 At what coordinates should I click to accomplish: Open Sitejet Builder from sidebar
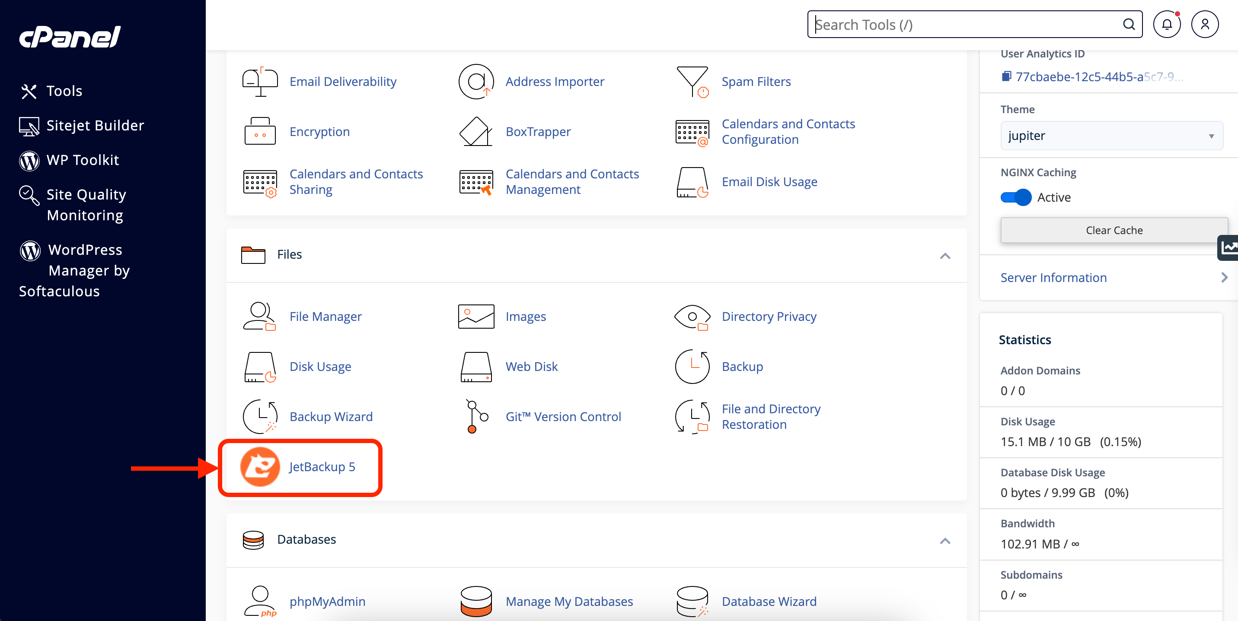[81, 125]
